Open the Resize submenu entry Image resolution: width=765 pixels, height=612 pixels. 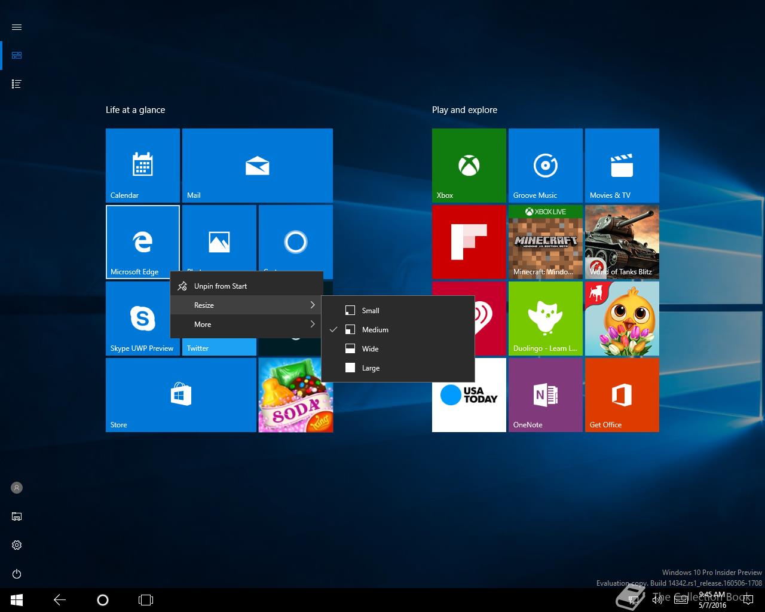247,305
